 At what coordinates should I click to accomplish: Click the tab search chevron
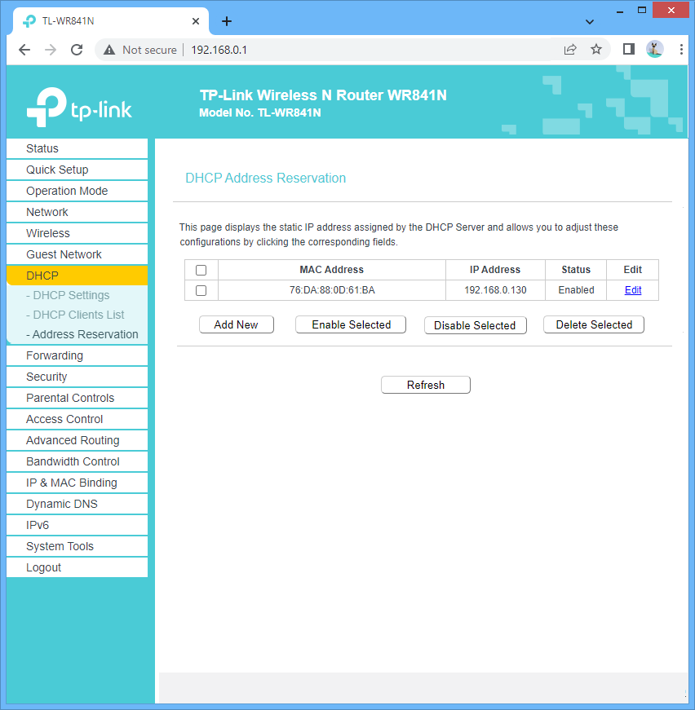(x=590, y=22)
